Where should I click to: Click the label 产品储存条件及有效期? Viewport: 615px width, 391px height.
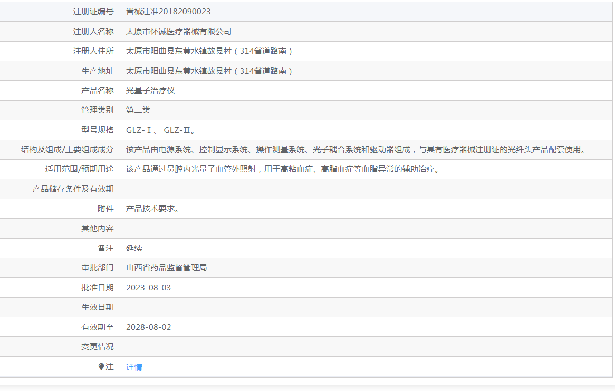73,189
